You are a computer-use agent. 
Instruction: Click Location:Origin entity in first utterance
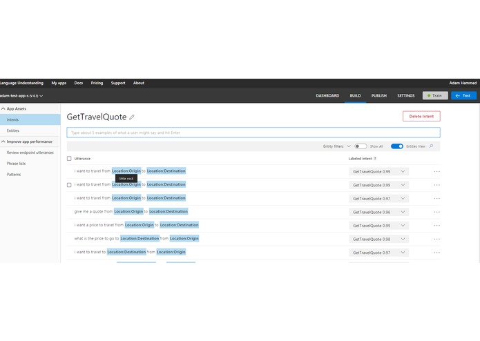coord(126,171)
